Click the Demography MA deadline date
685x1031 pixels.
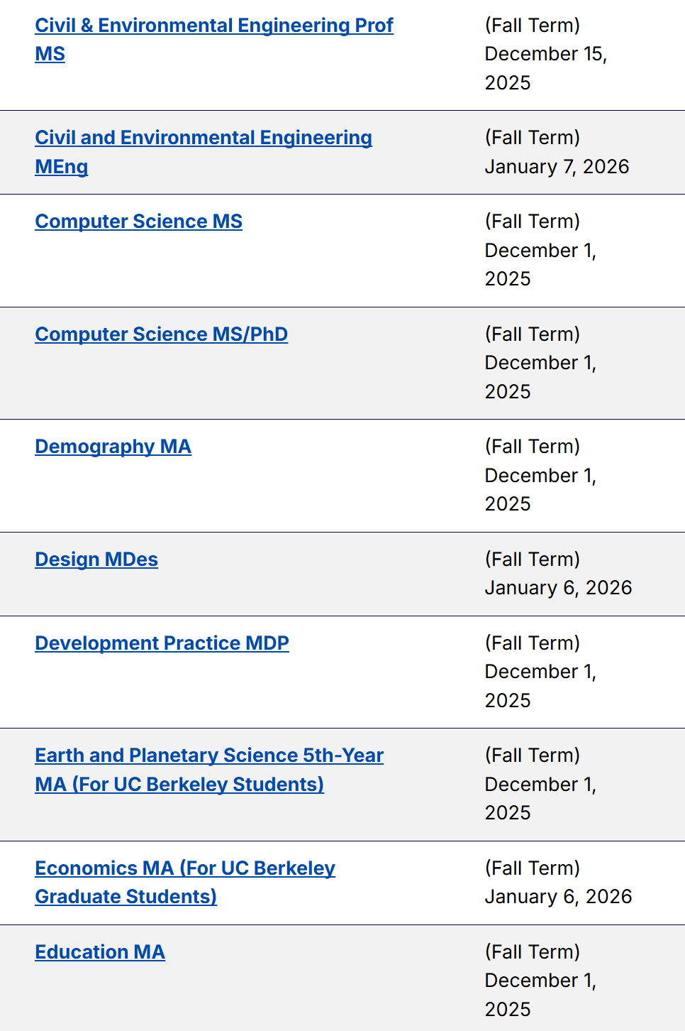(540, 476)
